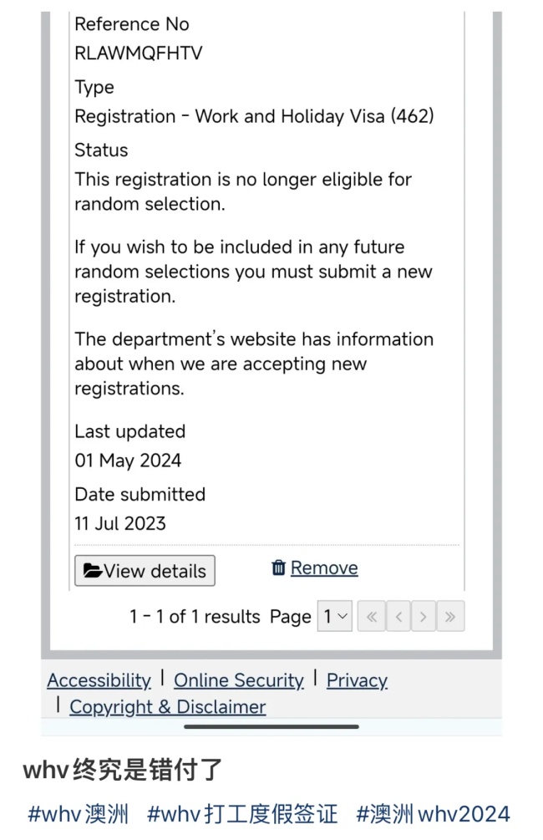Tap the #whv澳洲 hashtag
Viewport: 543px width, 840px height.
[x=79, y=814]
